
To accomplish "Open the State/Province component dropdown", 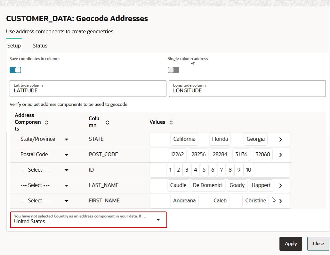I will click(66, 139).
